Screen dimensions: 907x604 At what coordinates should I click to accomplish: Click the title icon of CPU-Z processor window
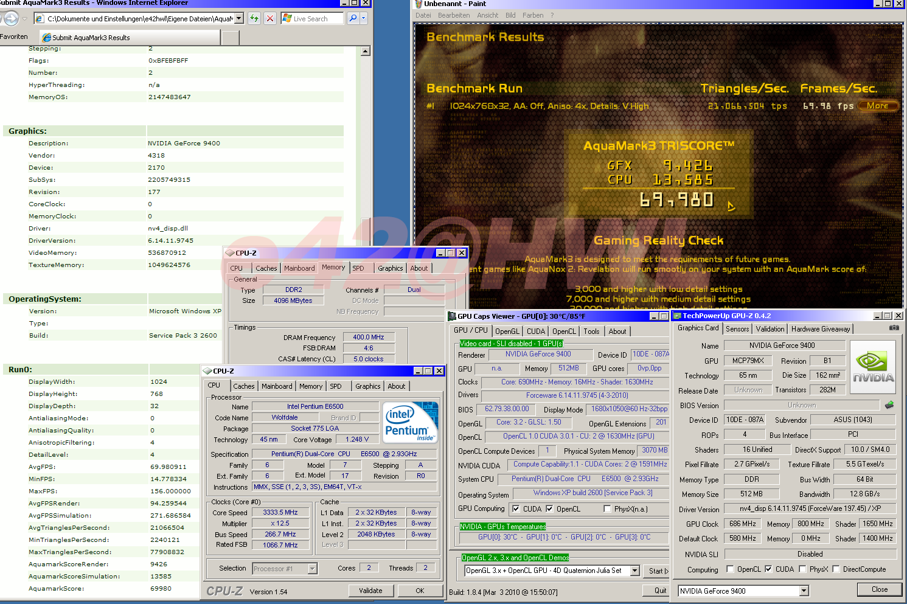[207, 370]
